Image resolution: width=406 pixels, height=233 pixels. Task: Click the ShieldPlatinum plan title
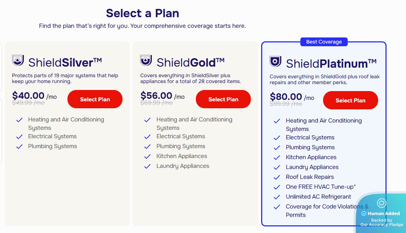[x=331, y=64]
